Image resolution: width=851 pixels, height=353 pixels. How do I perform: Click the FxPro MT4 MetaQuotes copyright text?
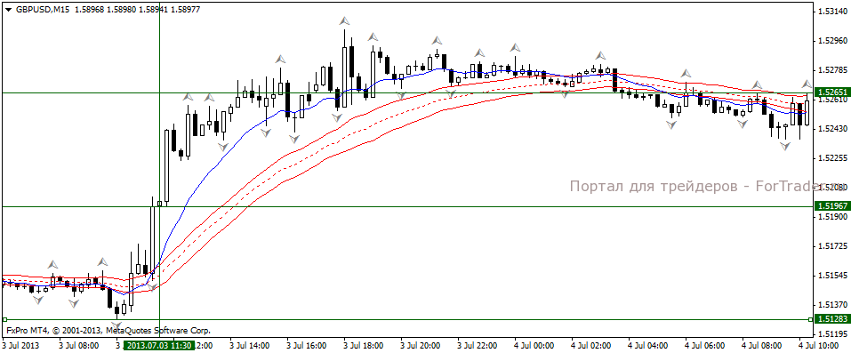click(108, 330)
